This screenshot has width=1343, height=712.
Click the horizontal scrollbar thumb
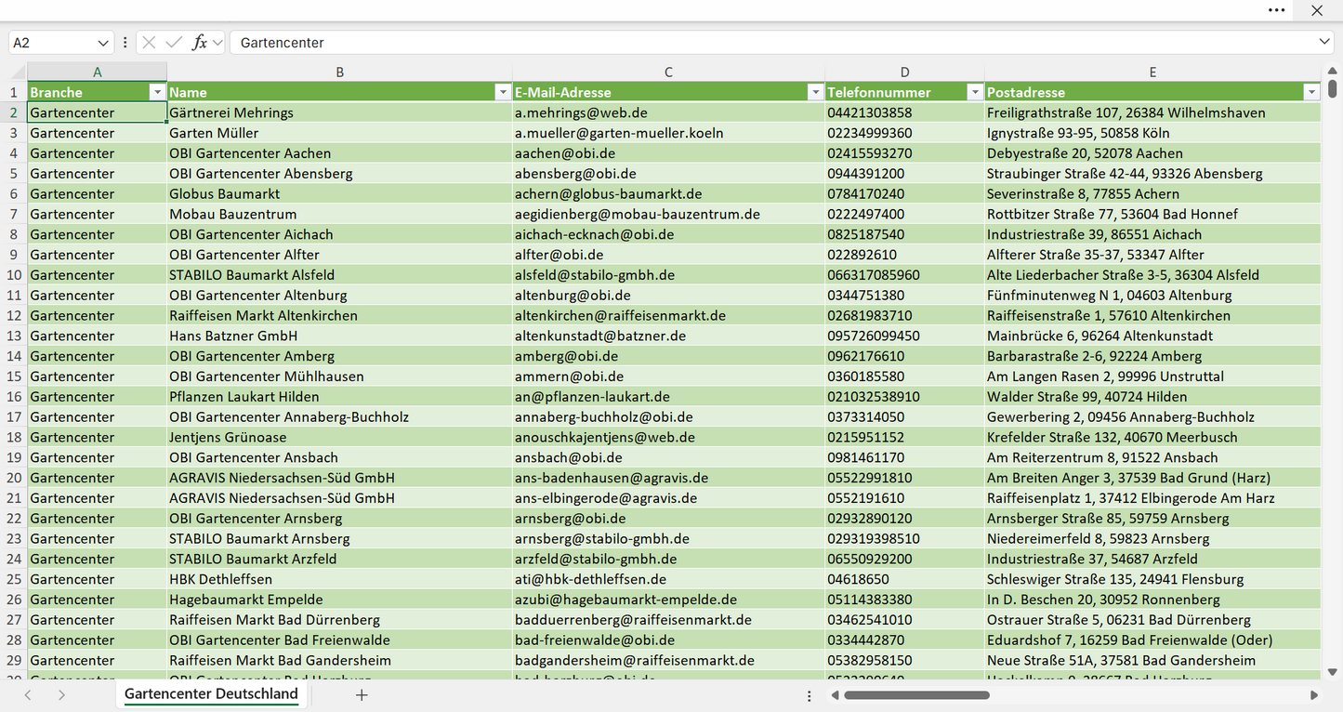tap(915, 695)
